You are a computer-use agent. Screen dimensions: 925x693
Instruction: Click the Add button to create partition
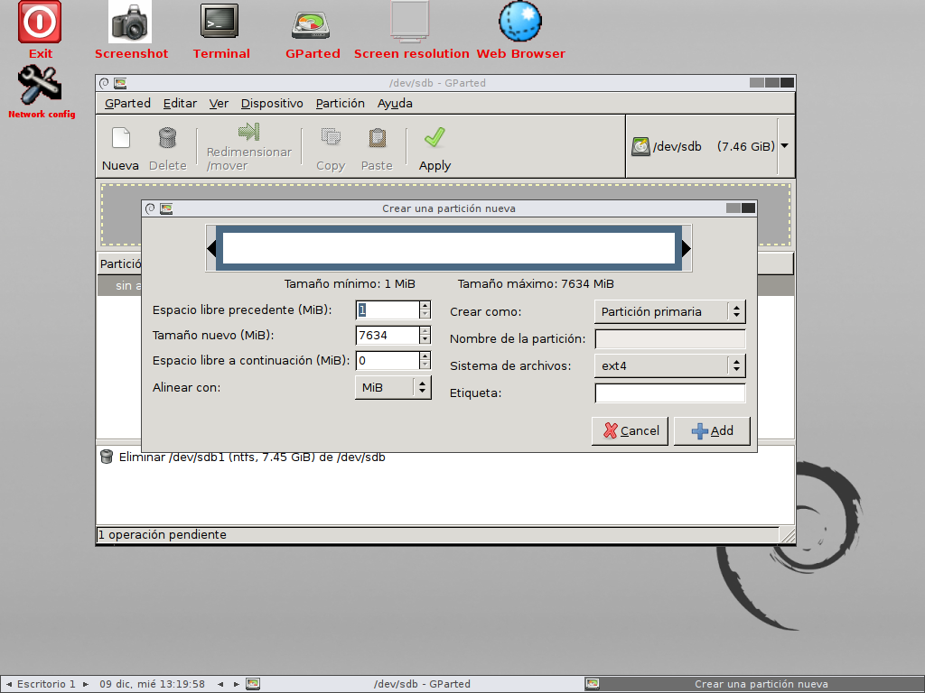pos(712,430)
